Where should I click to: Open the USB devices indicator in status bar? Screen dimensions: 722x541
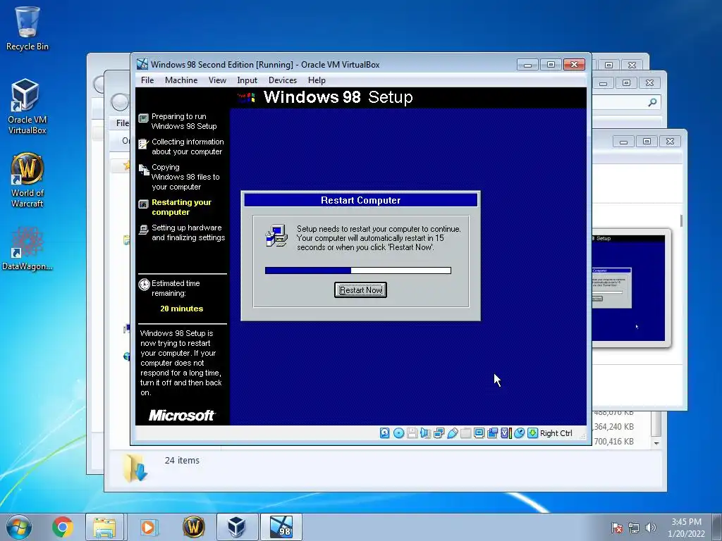(452, 433)
